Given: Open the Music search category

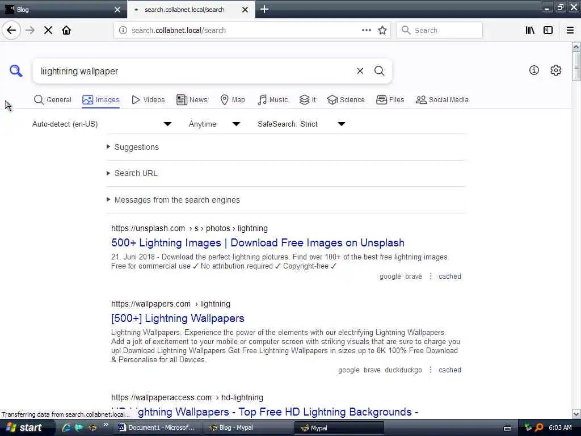Looking at the screenshot, I should (273, 100).
